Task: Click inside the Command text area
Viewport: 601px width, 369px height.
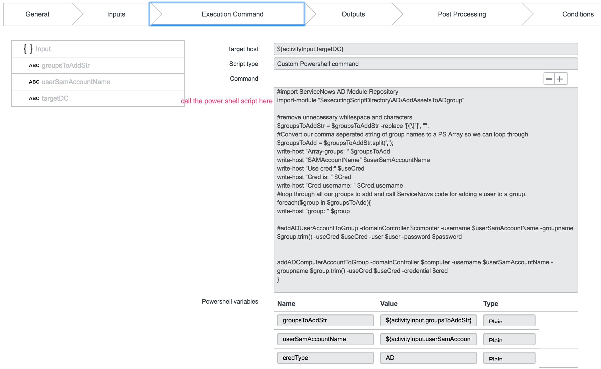Action: 426,190
